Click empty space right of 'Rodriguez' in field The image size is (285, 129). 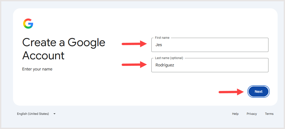pos(221,65)
